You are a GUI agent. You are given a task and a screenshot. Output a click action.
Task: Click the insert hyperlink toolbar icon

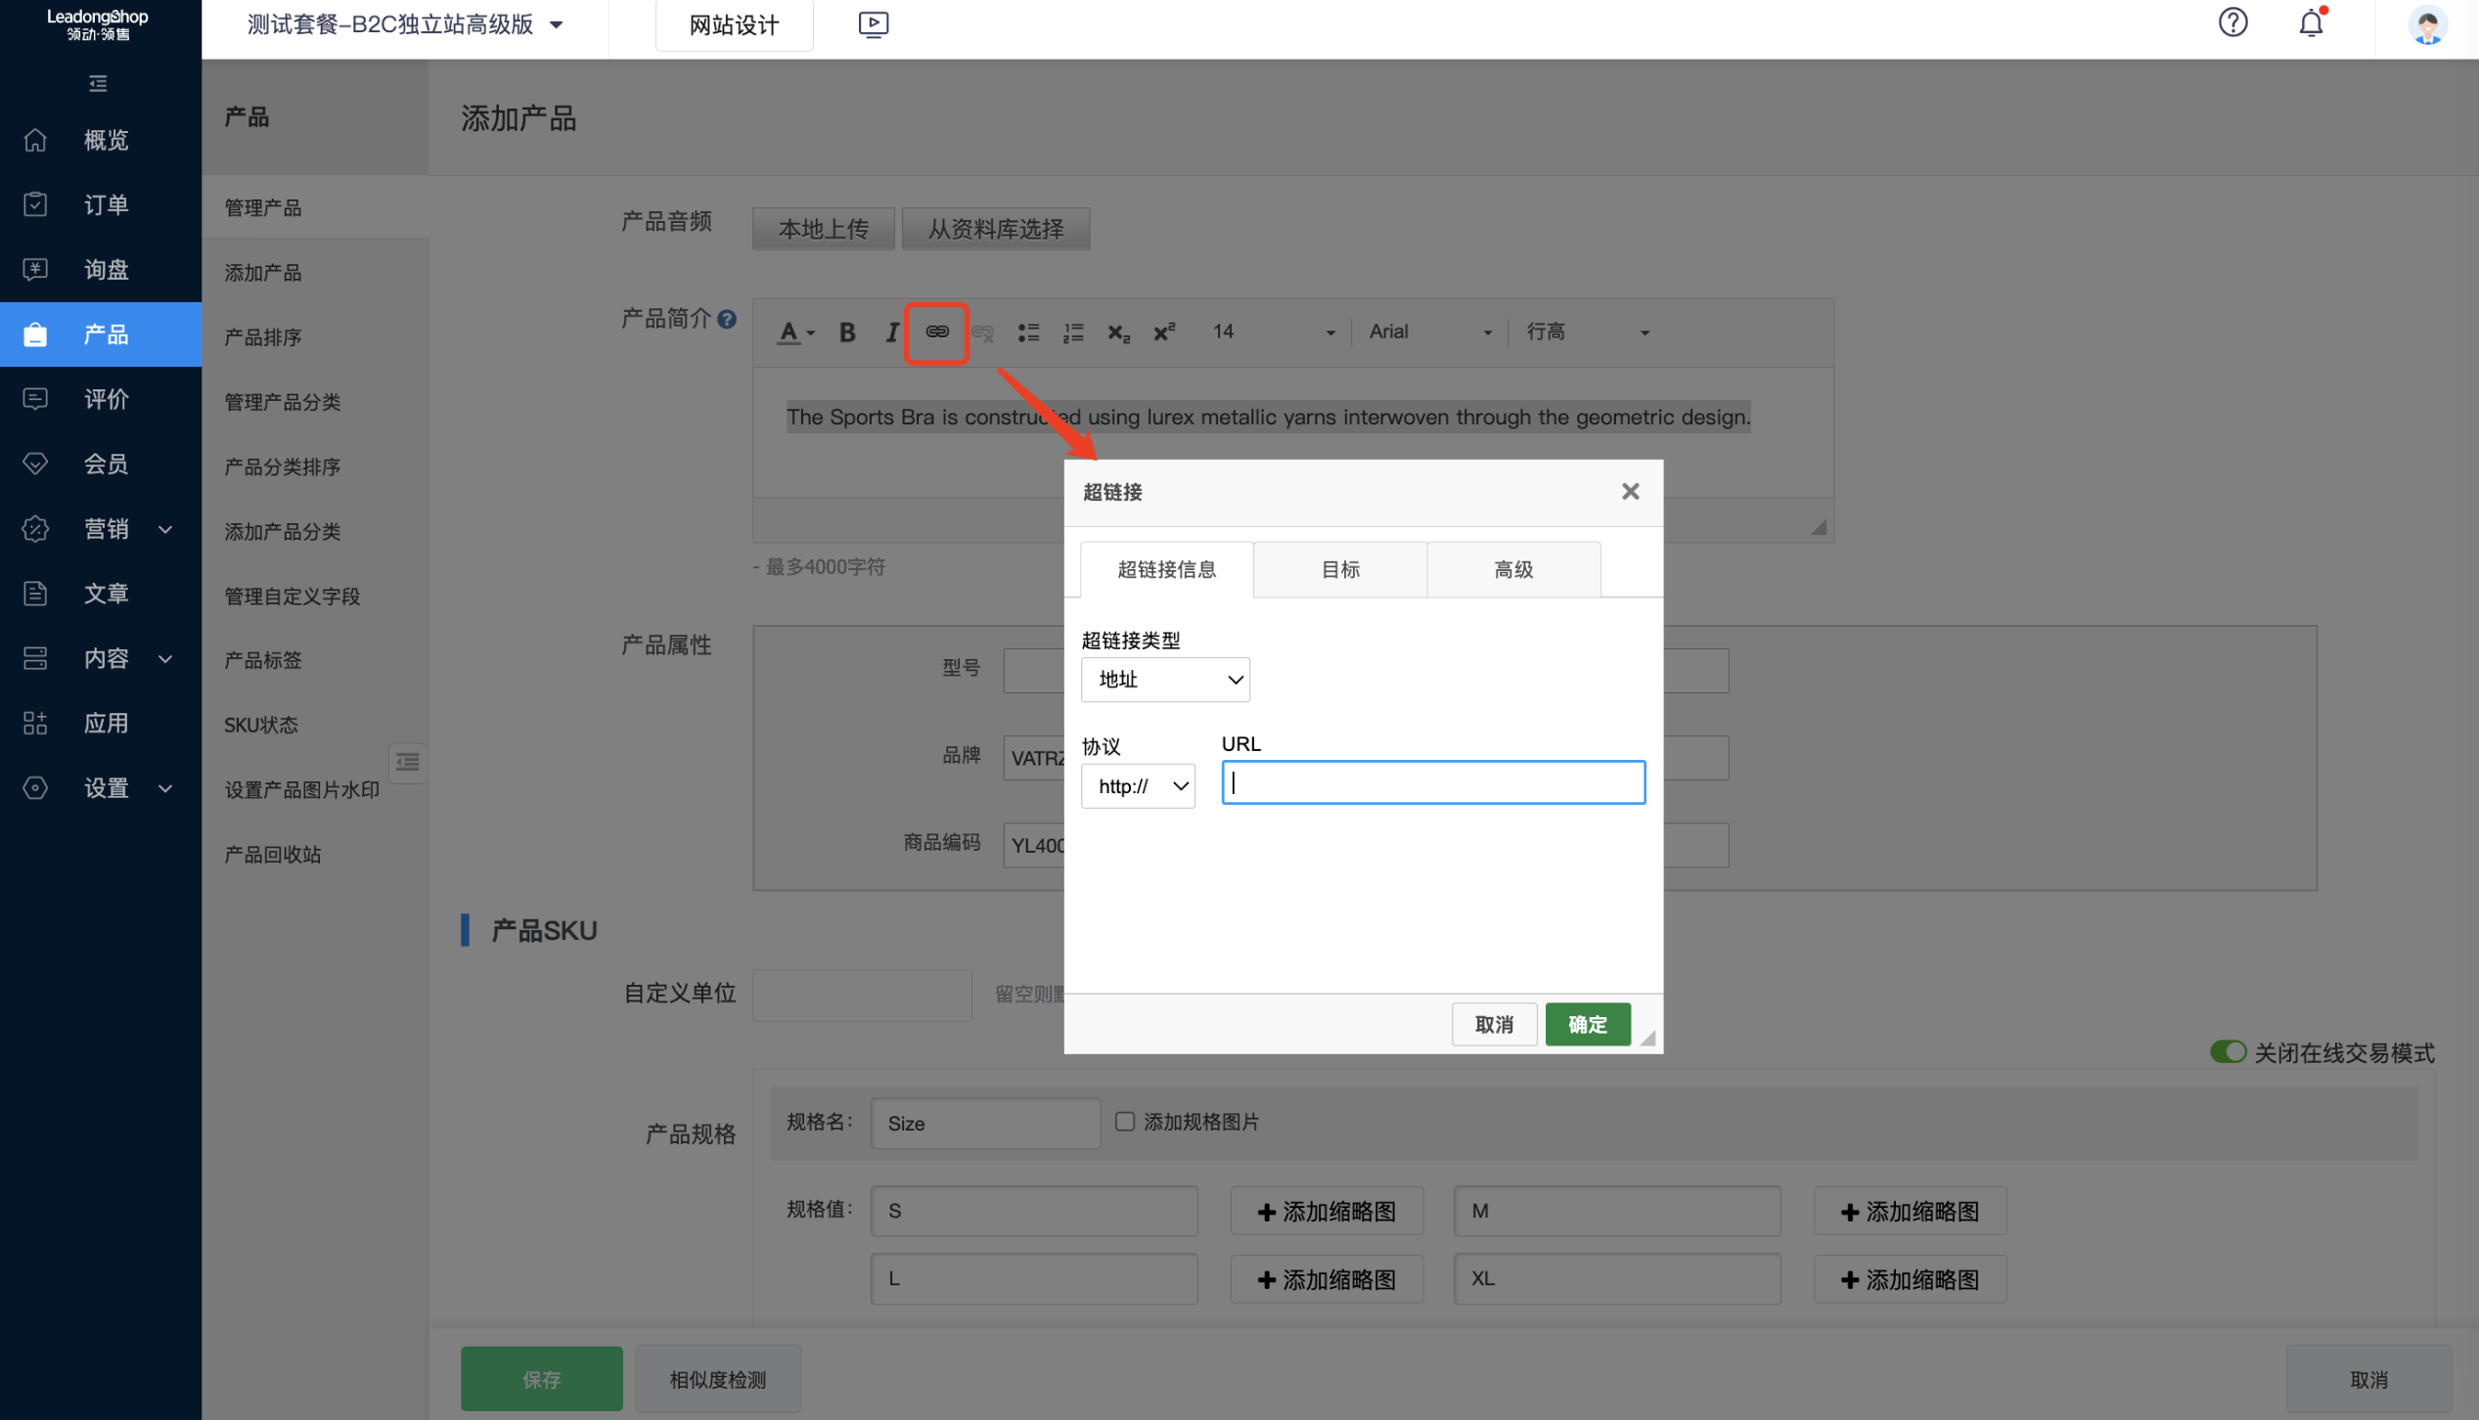point(936,333)
